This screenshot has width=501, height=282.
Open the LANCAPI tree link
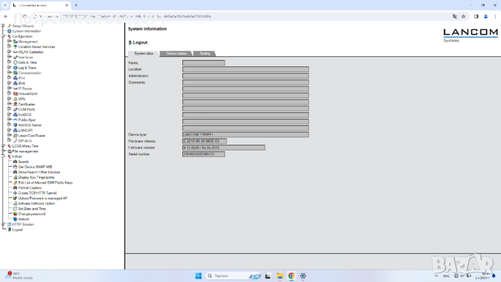point(25,130)
